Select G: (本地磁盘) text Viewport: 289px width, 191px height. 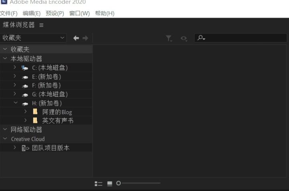(50, 94)
